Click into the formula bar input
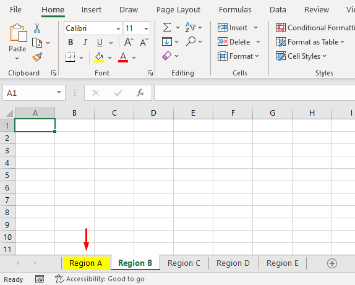 pyautogui.click(x=254, y=93)
